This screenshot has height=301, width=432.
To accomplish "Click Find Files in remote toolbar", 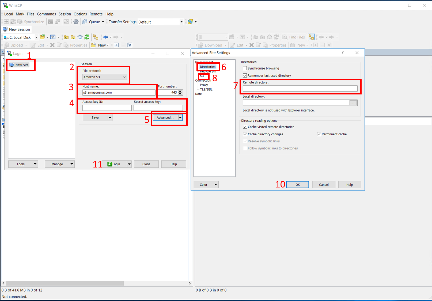I will click(x=294, y=37).
